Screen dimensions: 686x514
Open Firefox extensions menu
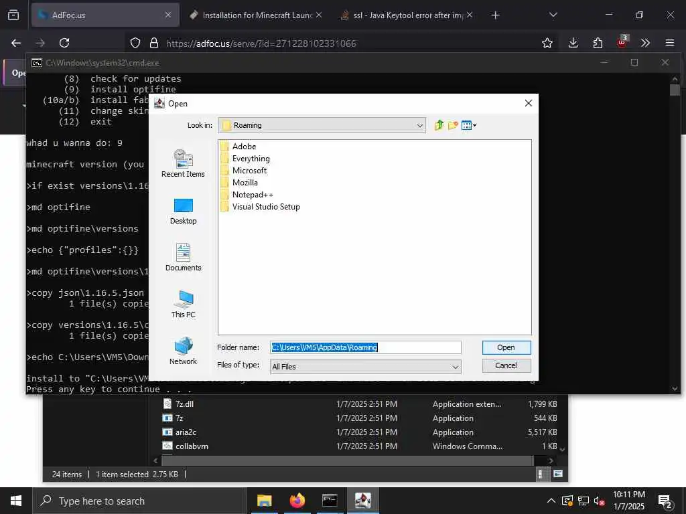pyautogui.click(x=598, y=43)
